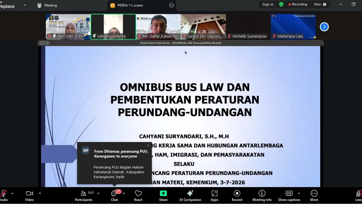Screen dimensions: 362x204
Task: Open the More options menu
Action: [314, 196]
